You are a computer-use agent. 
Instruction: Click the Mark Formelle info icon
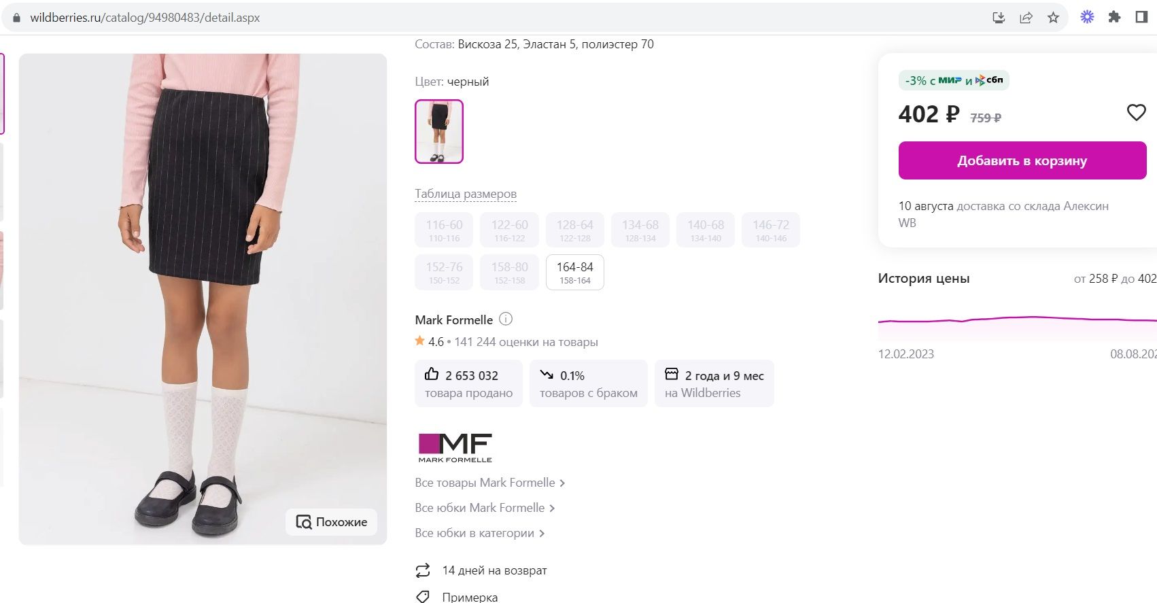506,319
